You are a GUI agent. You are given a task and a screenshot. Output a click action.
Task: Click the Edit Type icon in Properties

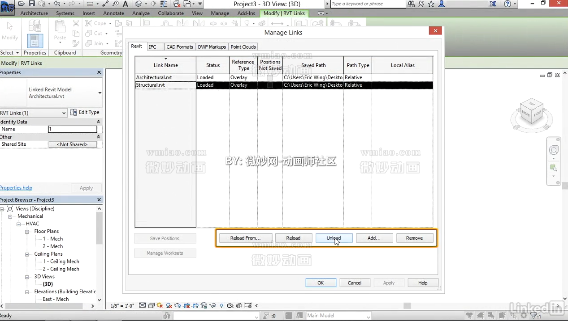click(x=74, y=112)
